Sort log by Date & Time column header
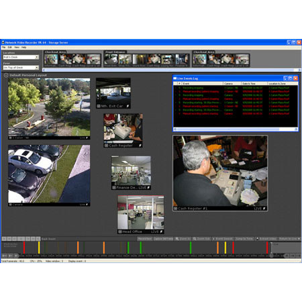 click(254, 84)
